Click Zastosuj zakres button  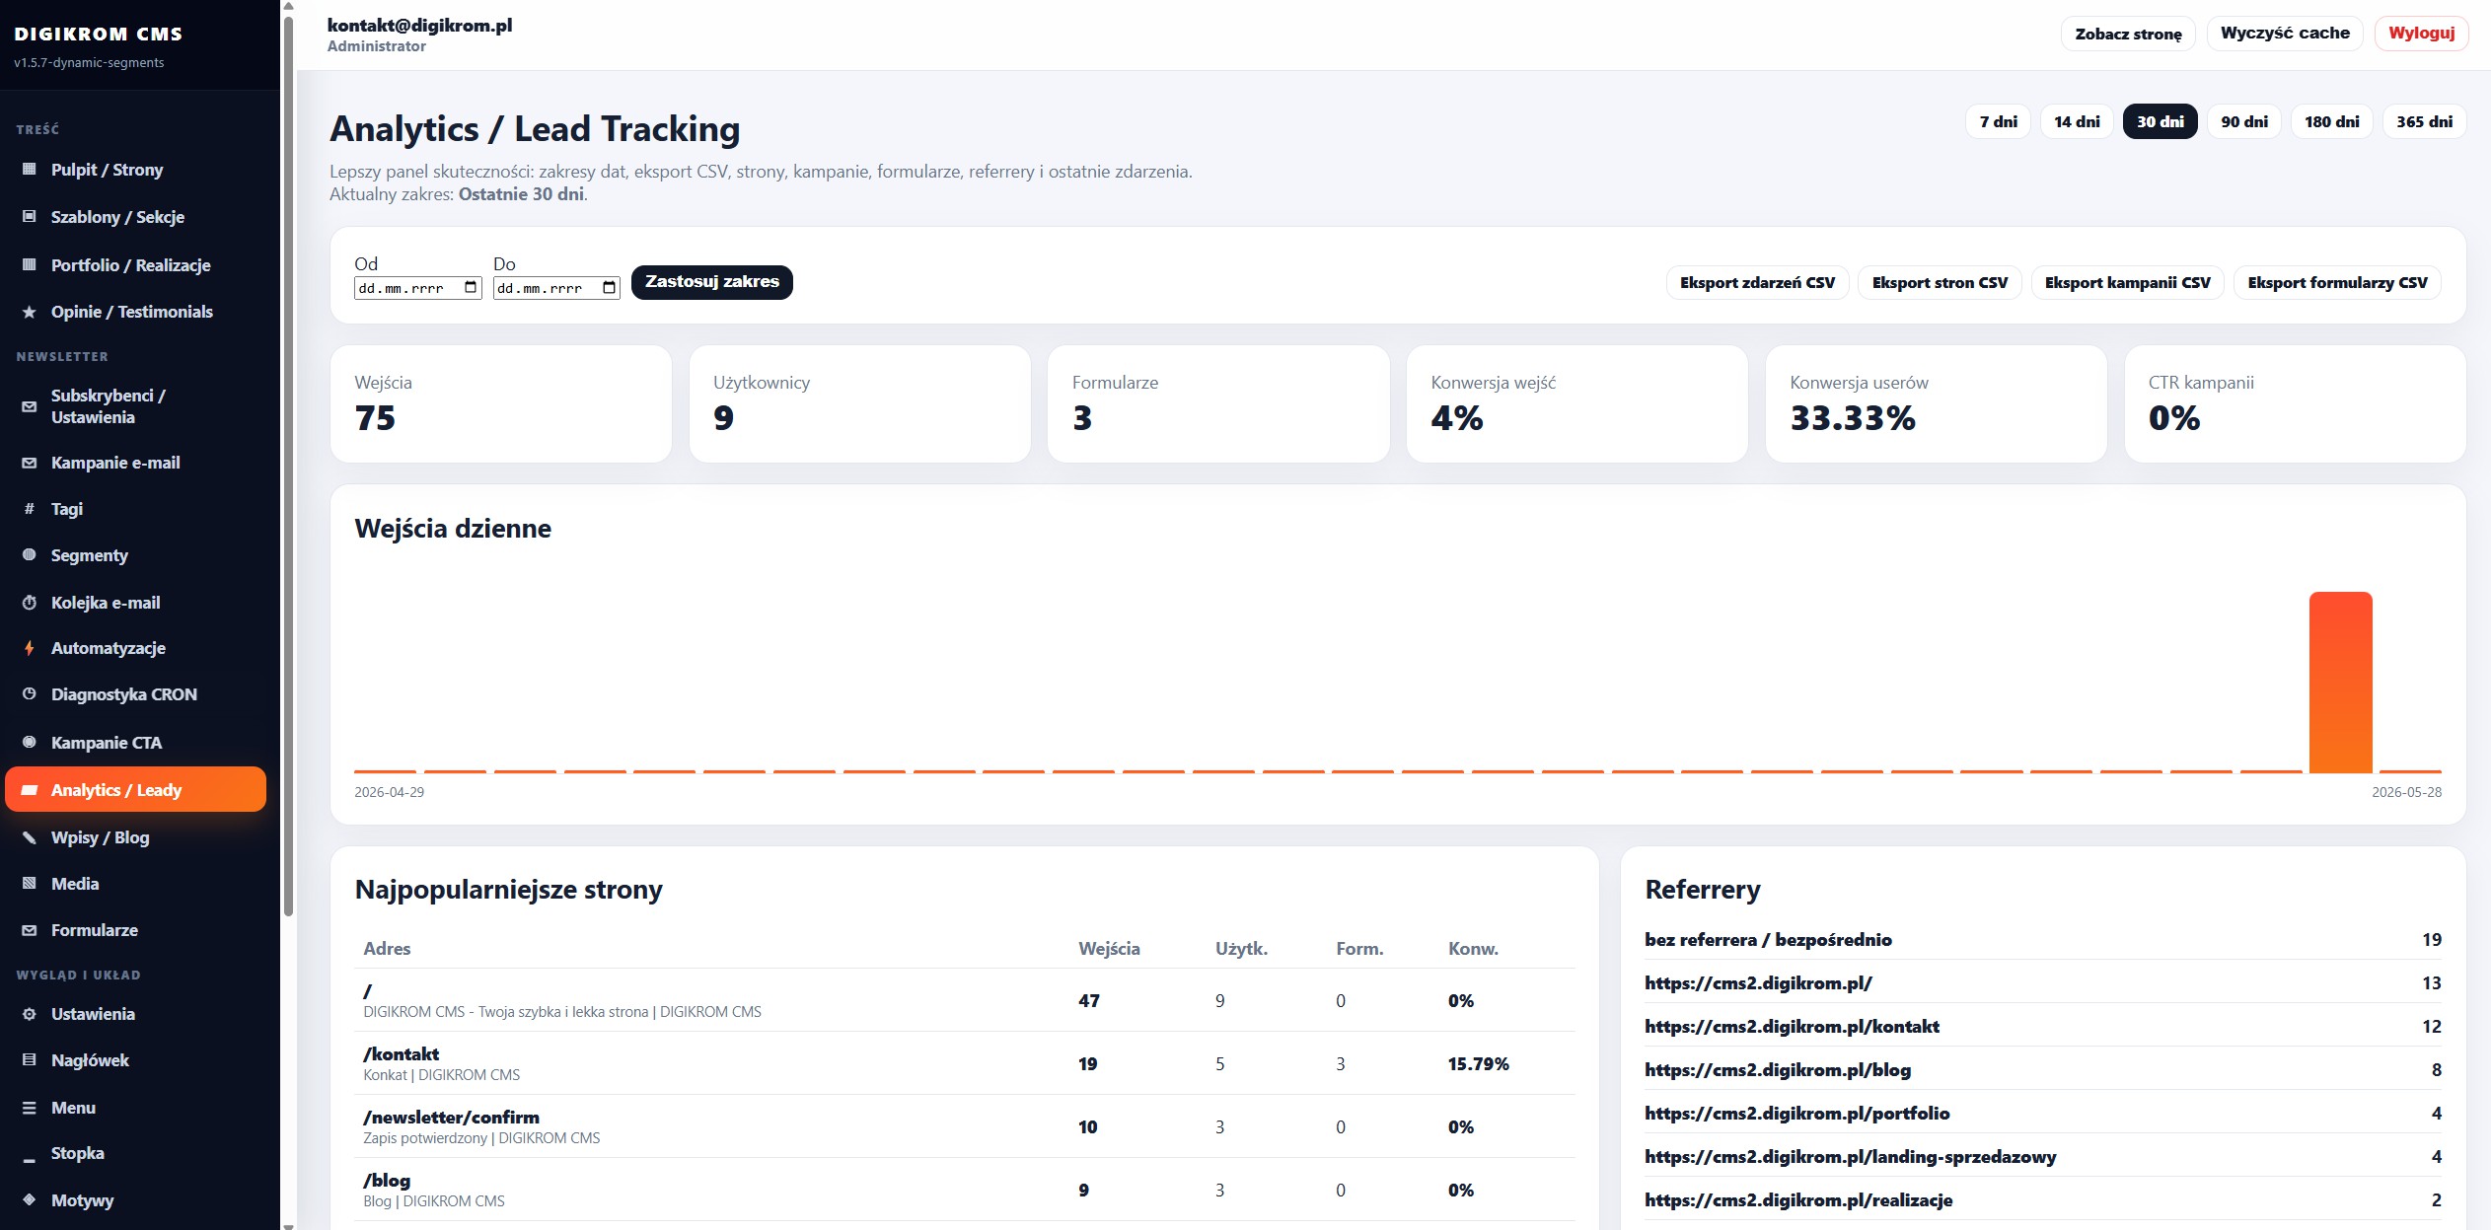pos(712,282)
